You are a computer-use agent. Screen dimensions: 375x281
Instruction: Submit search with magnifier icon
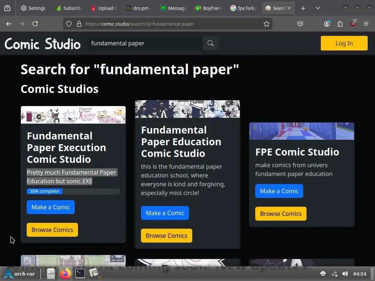pyautogui.click(x=211, y=43)
